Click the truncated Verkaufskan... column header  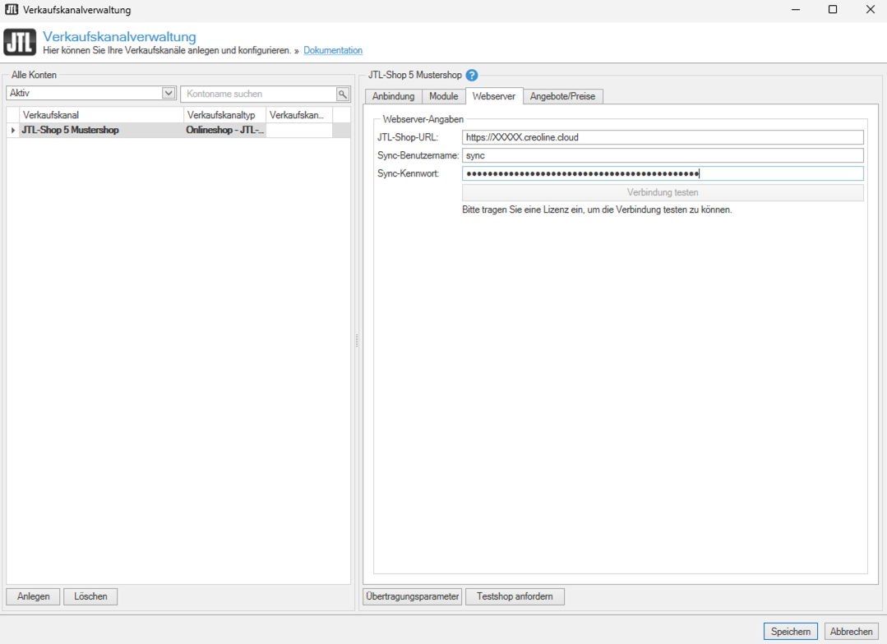[x=299, y=115]
